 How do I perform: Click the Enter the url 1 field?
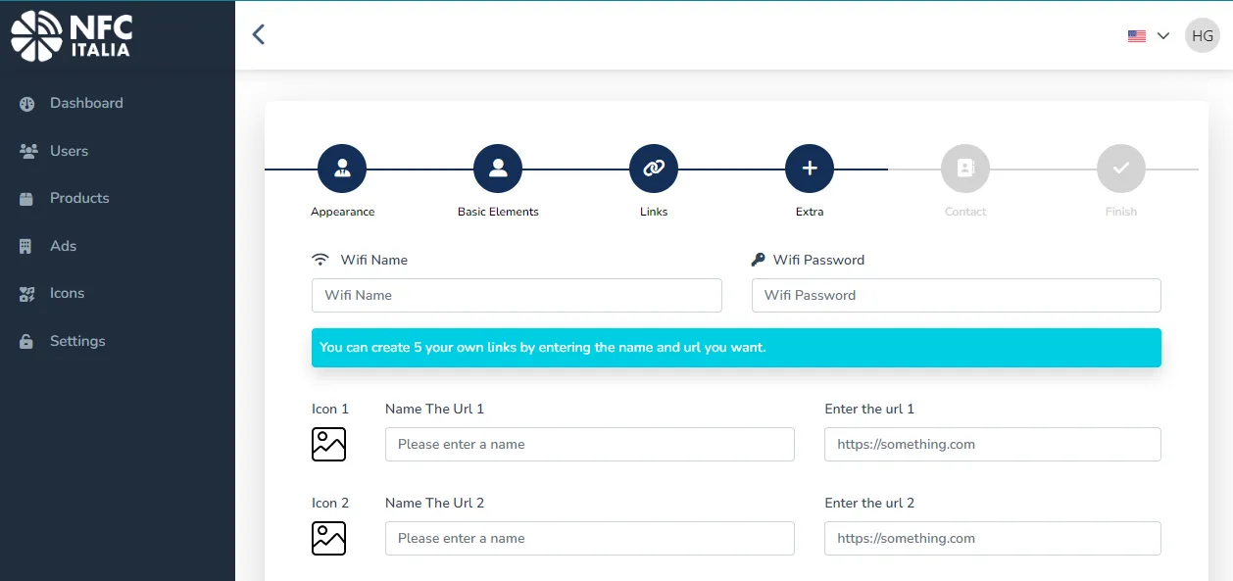pyautogui.click(x=992, y=444)
